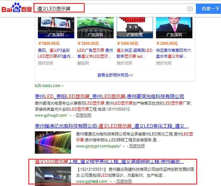Open 贵州豪湾光电科技有限公司 result title

pyautogui.click(x=109, y=96)
